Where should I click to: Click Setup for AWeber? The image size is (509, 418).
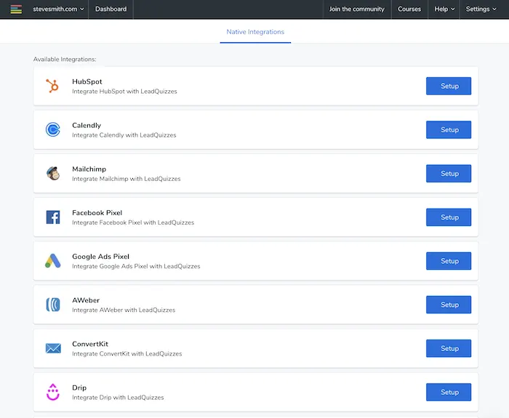click(449, 305)
